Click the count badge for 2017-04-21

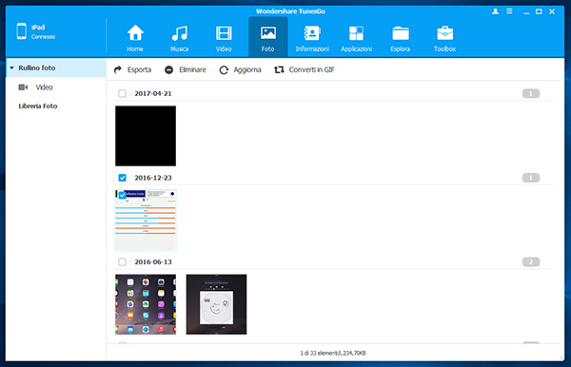[531, 93]
